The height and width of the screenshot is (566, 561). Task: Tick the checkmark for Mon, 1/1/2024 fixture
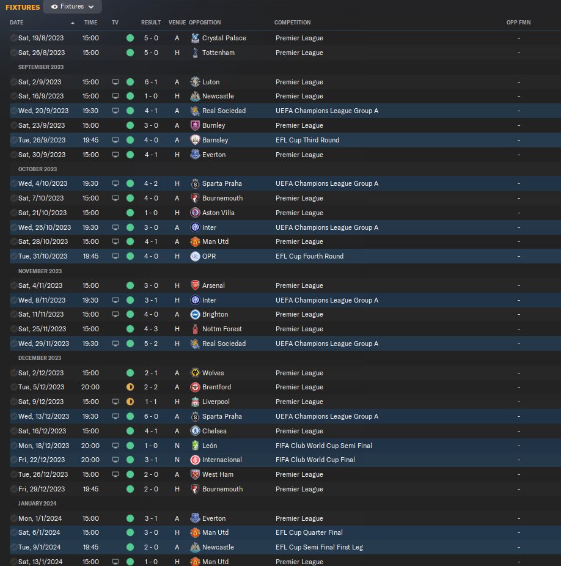click(x=13, y=518)
